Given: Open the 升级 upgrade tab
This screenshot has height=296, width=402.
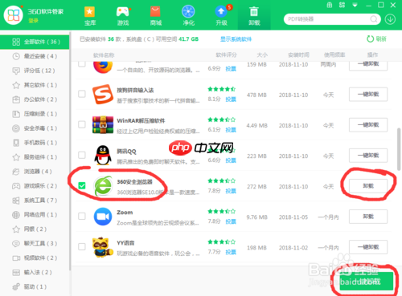Looking at the screenshot, I should click(221, 16).
